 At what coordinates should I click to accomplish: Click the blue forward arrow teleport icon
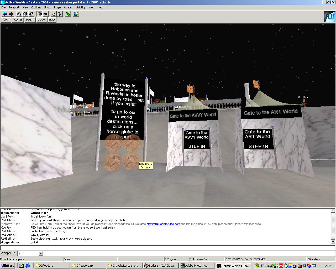pos(11,14)
